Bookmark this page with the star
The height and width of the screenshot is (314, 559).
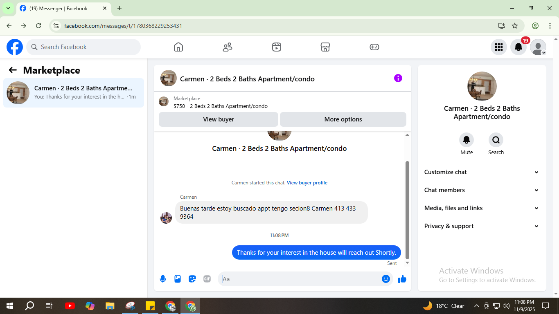tap(515, 26)
